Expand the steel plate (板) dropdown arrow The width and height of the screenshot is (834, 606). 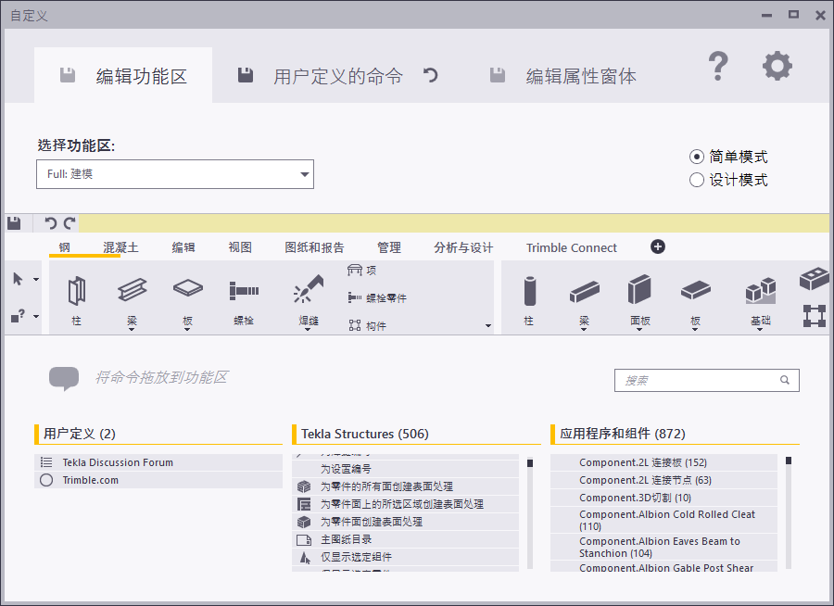(187, 330)
